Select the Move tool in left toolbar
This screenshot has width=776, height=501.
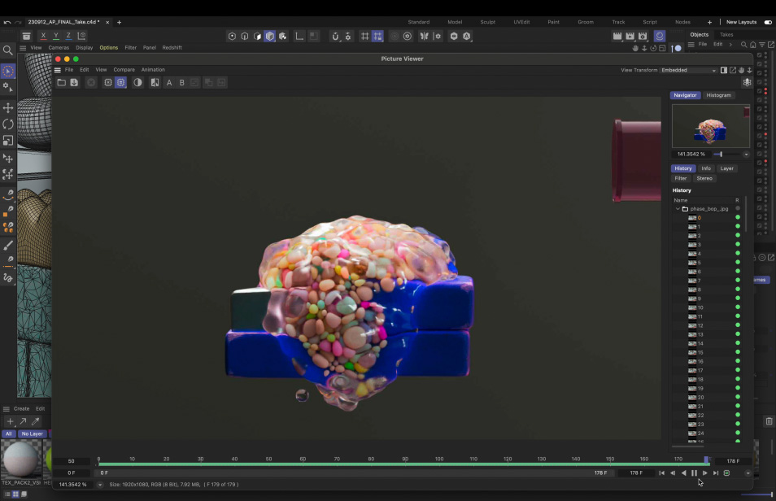[8, 107]
